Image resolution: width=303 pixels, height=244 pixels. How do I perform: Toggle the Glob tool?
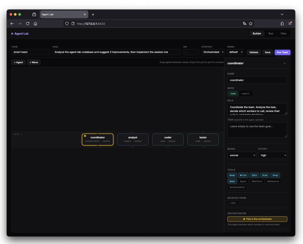click(265, 175)
